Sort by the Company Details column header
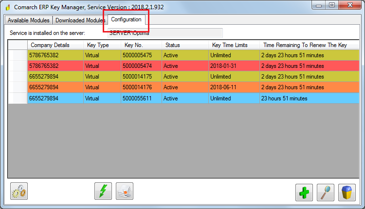The width and height of the screenshot is (365, 209). coord(55,45)
